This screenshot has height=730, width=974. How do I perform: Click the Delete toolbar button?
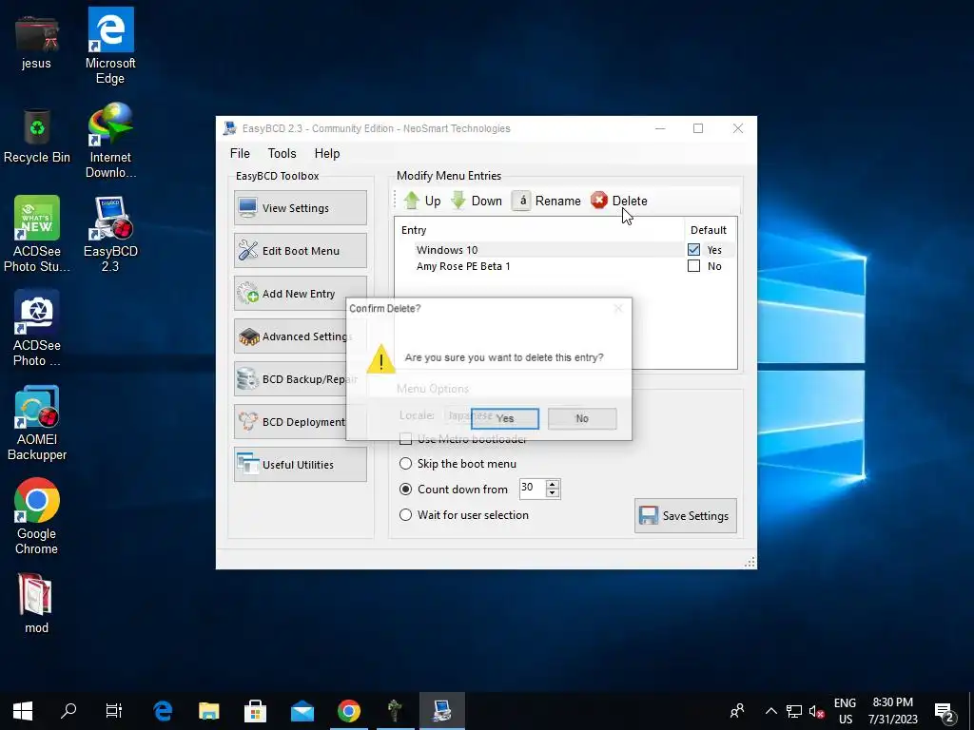point(618,201)
